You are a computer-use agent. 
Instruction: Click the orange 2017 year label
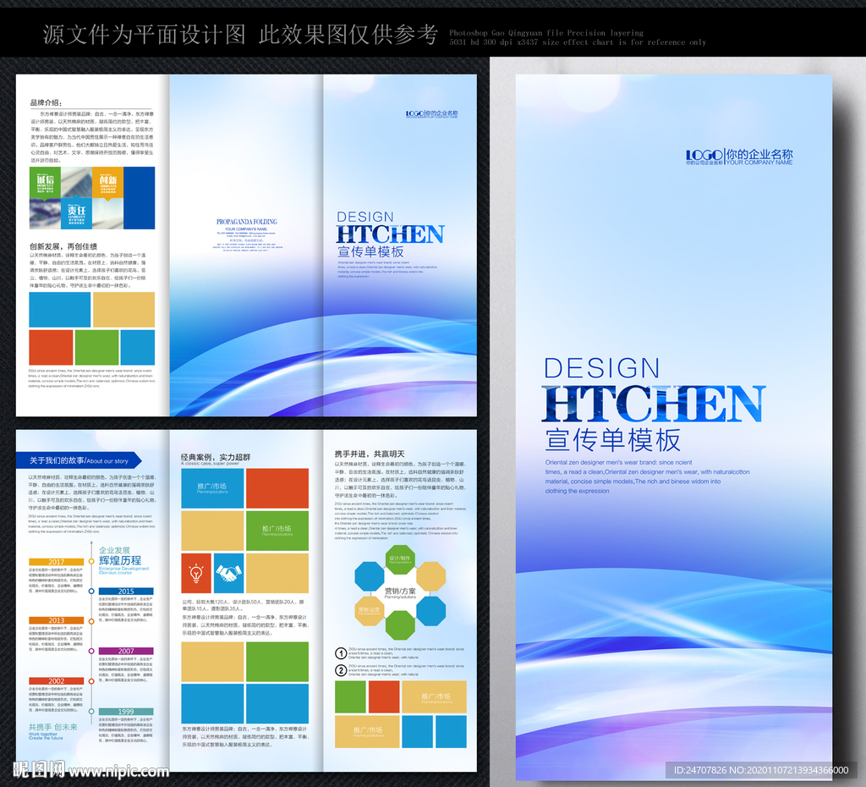click(x=56, y=562)
